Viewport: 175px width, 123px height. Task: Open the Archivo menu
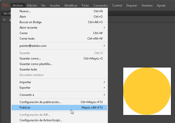pyautogui.click(x=18, y=5)
